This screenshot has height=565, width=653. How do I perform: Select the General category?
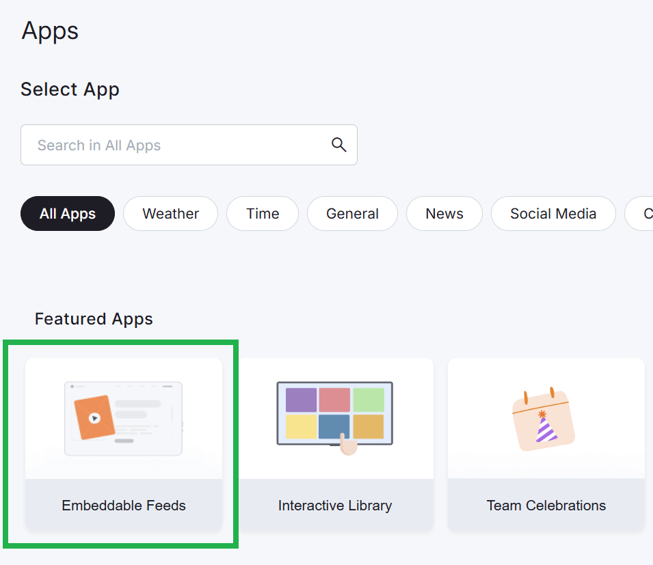pos(352,213)
